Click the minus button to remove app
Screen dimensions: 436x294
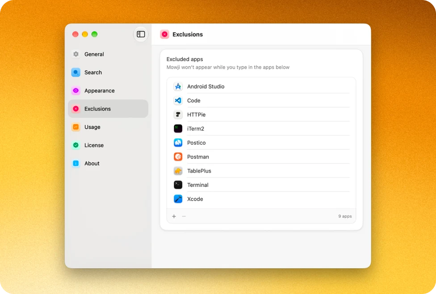pyautogui.click(x=184, y=216)
